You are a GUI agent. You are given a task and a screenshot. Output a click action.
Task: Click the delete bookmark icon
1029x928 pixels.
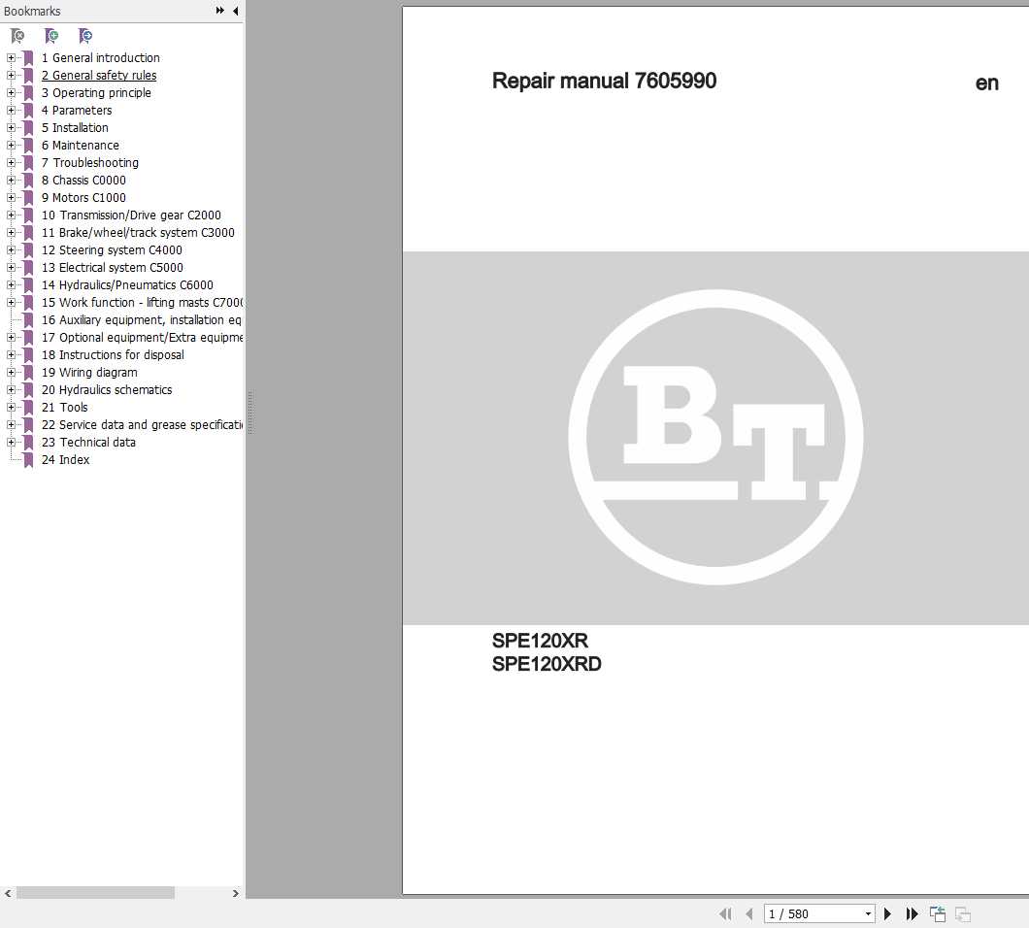click(x=17, y=36)
